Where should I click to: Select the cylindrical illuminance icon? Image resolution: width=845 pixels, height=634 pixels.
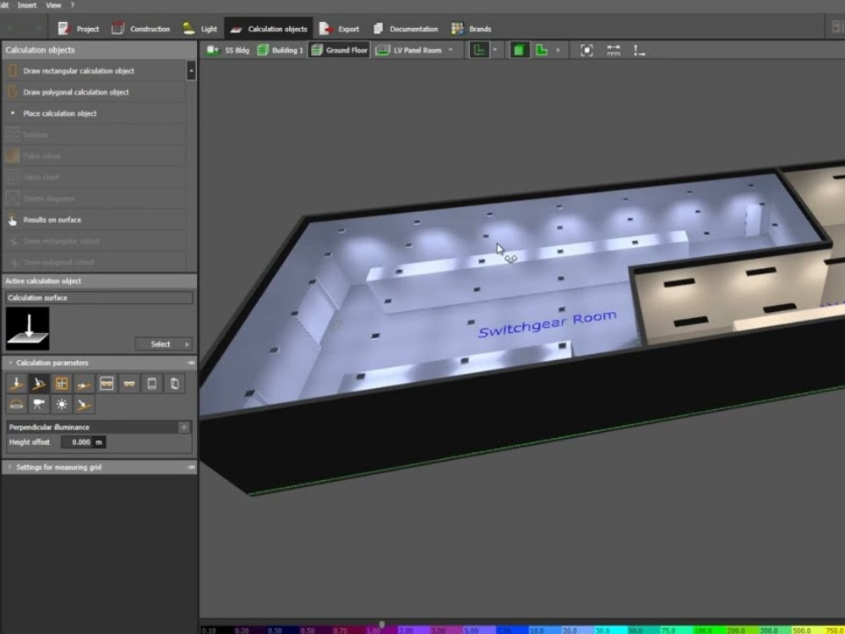pyautogui.click(x=17, y=404)
